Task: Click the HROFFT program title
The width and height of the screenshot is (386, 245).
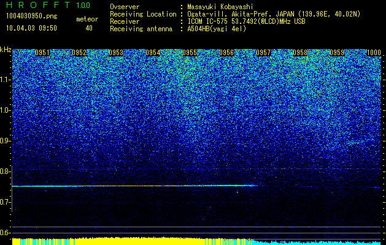Action: [x=38, y=5]
